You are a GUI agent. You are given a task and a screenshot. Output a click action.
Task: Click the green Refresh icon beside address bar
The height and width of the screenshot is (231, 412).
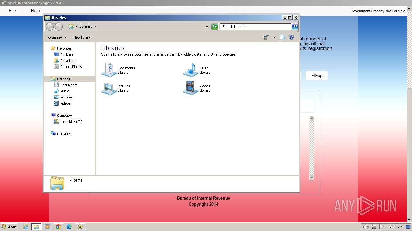215,27
